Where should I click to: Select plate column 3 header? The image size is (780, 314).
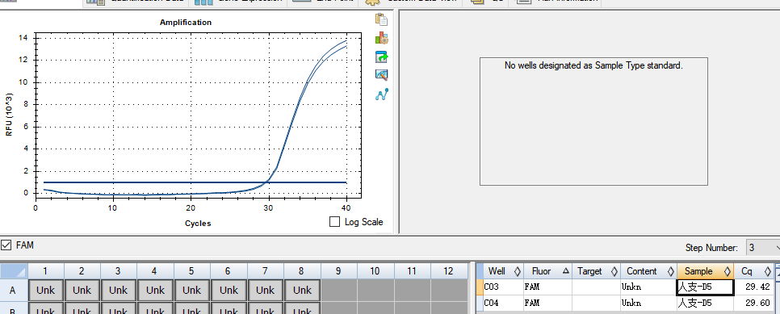tap(118, 270)
